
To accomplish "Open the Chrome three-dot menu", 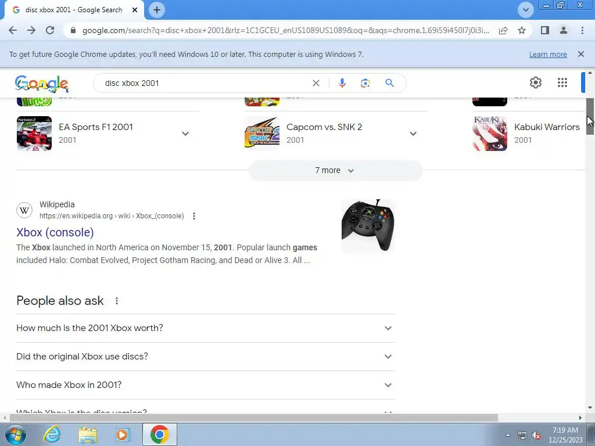I will pos(582,30).
